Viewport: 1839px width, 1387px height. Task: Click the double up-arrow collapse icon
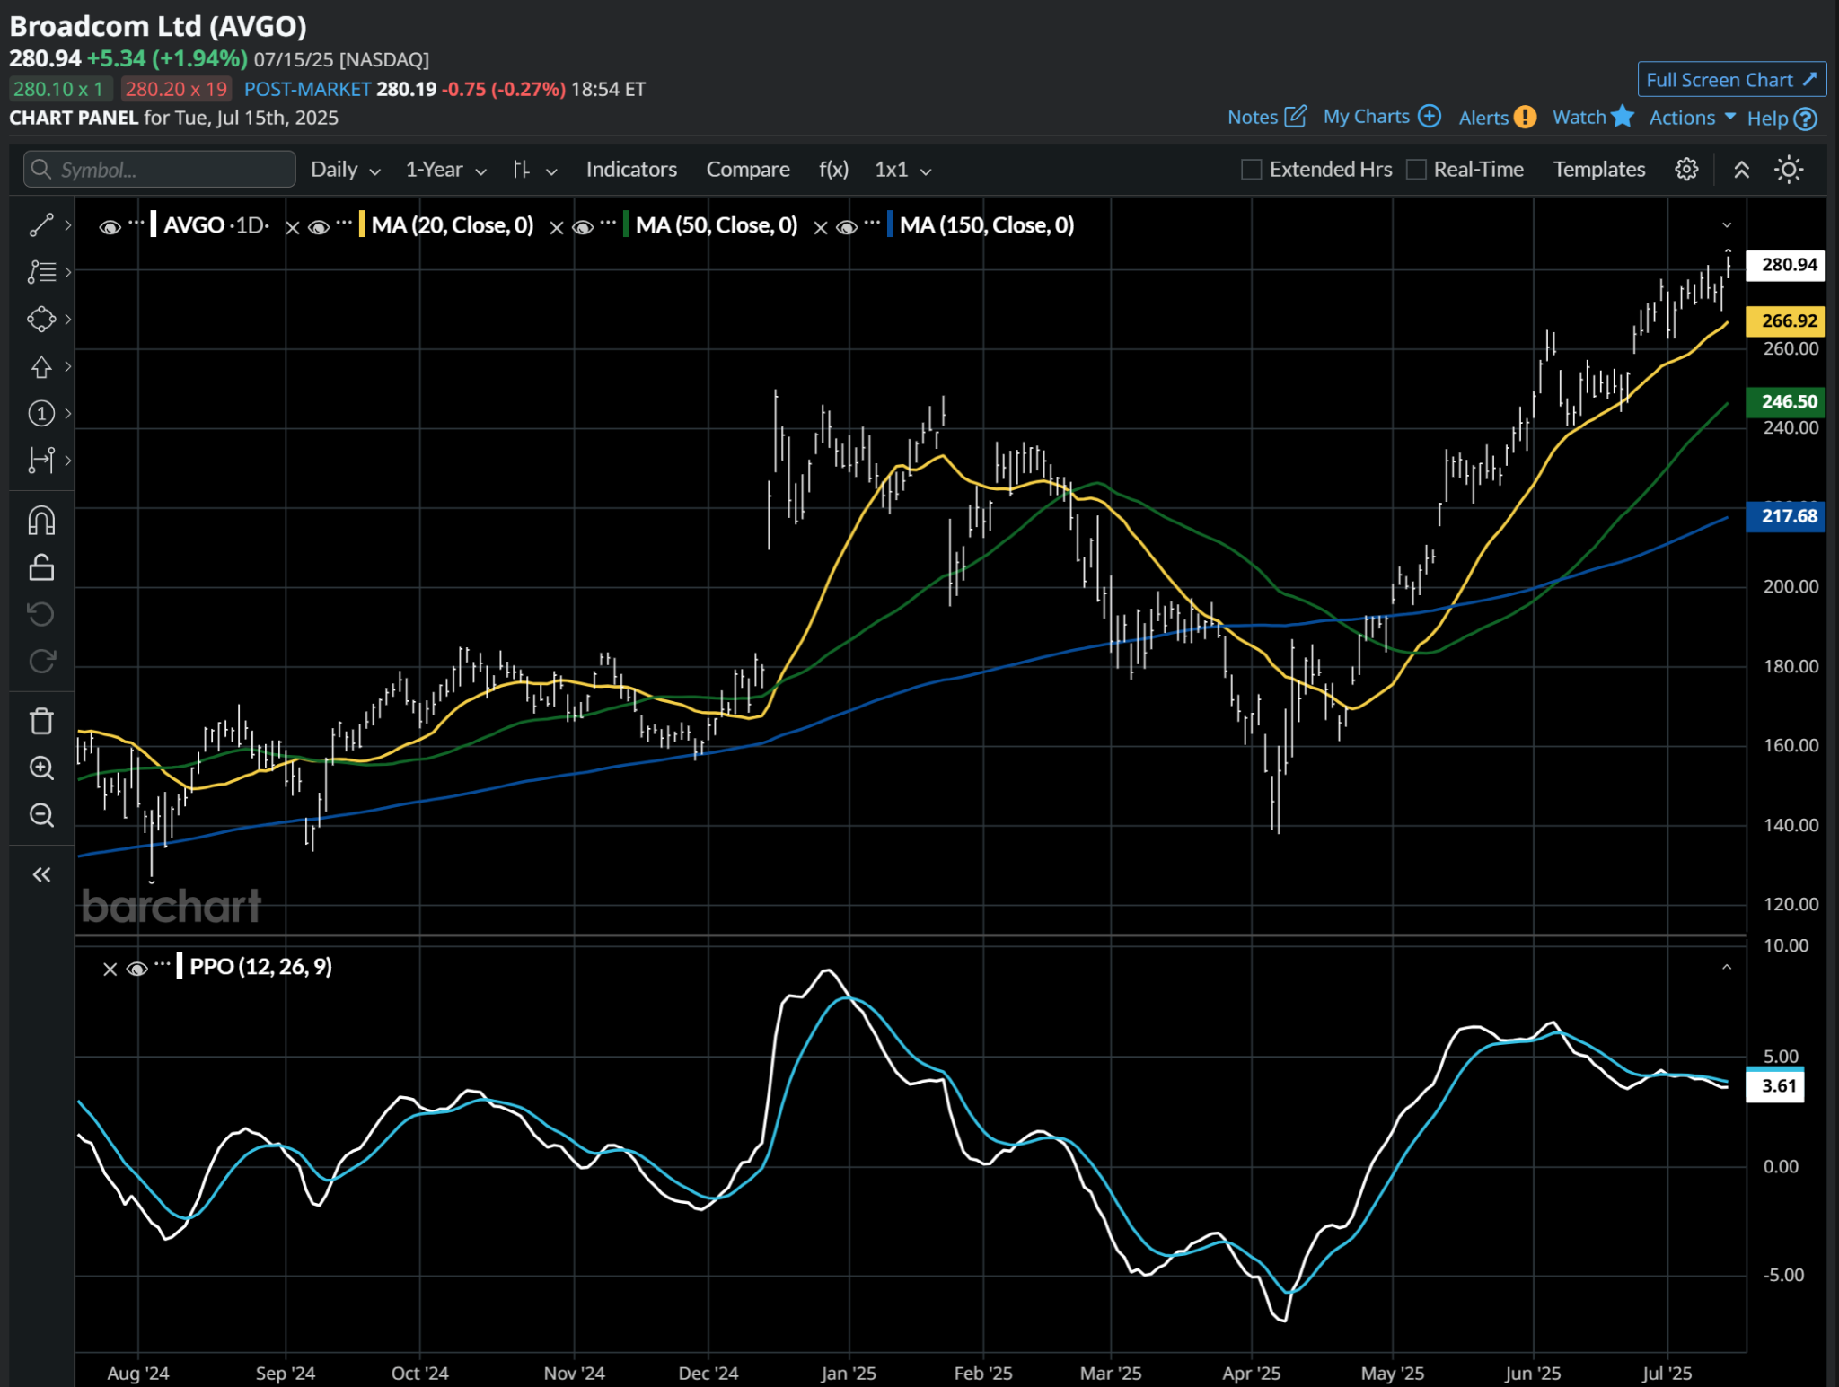tap(1741, 170)
